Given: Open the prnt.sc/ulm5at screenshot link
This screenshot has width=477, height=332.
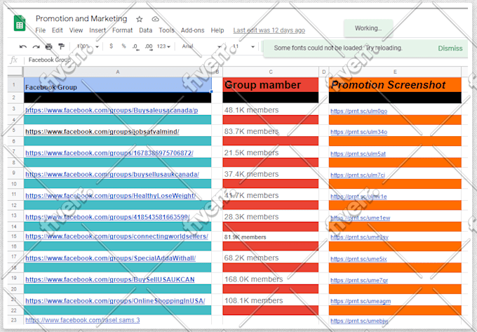Looking at the screenshot, I should click(x=358, y=154).
